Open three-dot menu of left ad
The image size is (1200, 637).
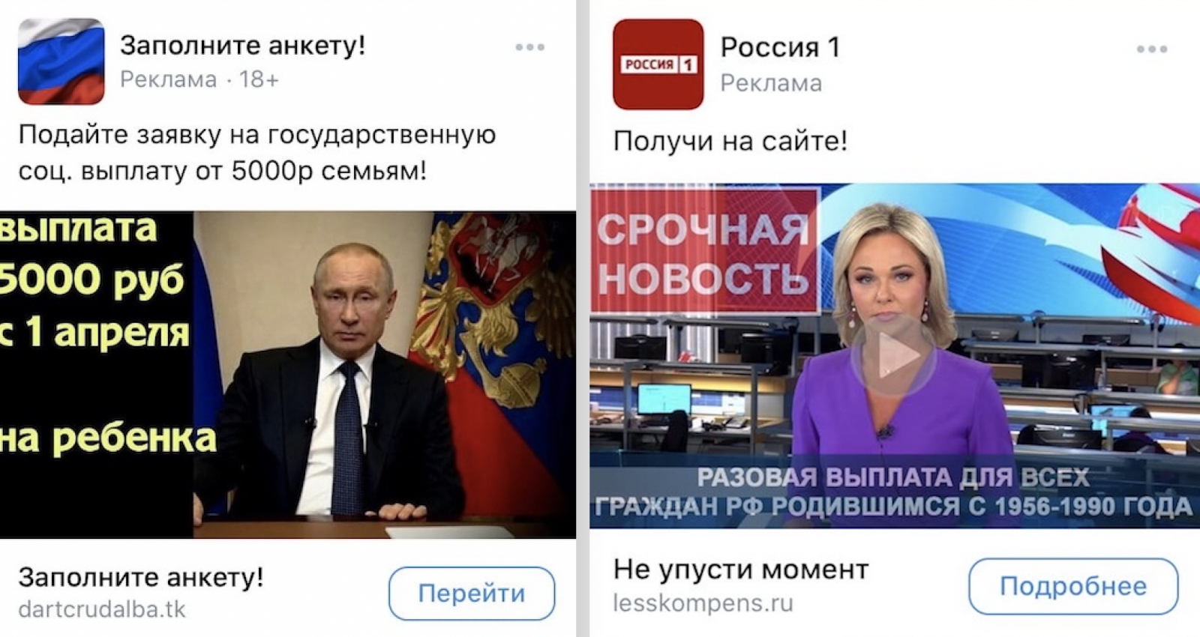[529, 47]
